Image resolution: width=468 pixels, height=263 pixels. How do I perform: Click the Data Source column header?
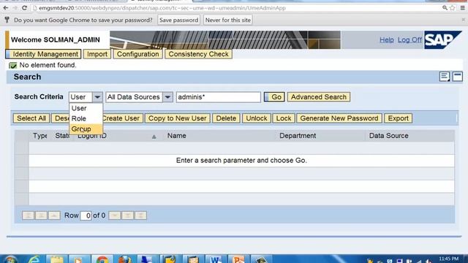tap(388, 136)
